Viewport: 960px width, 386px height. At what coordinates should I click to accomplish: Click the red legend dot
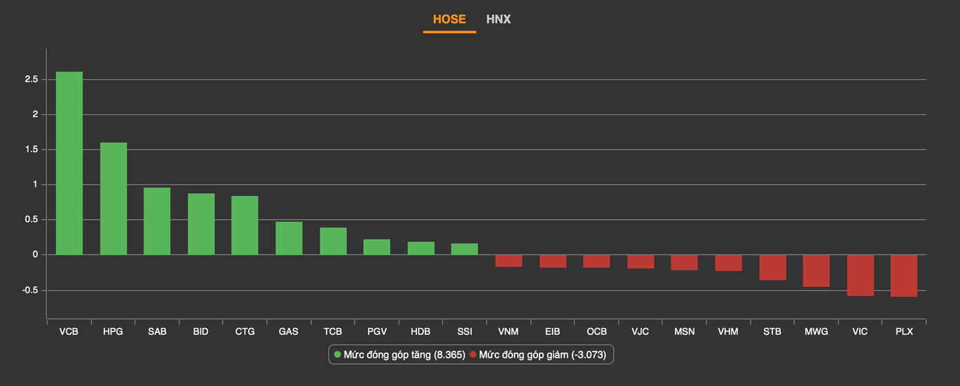(x=473, y=354)
